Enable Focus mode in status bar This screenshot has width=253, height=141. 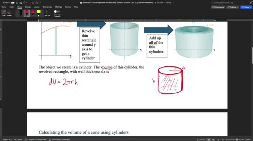(202, 139)
